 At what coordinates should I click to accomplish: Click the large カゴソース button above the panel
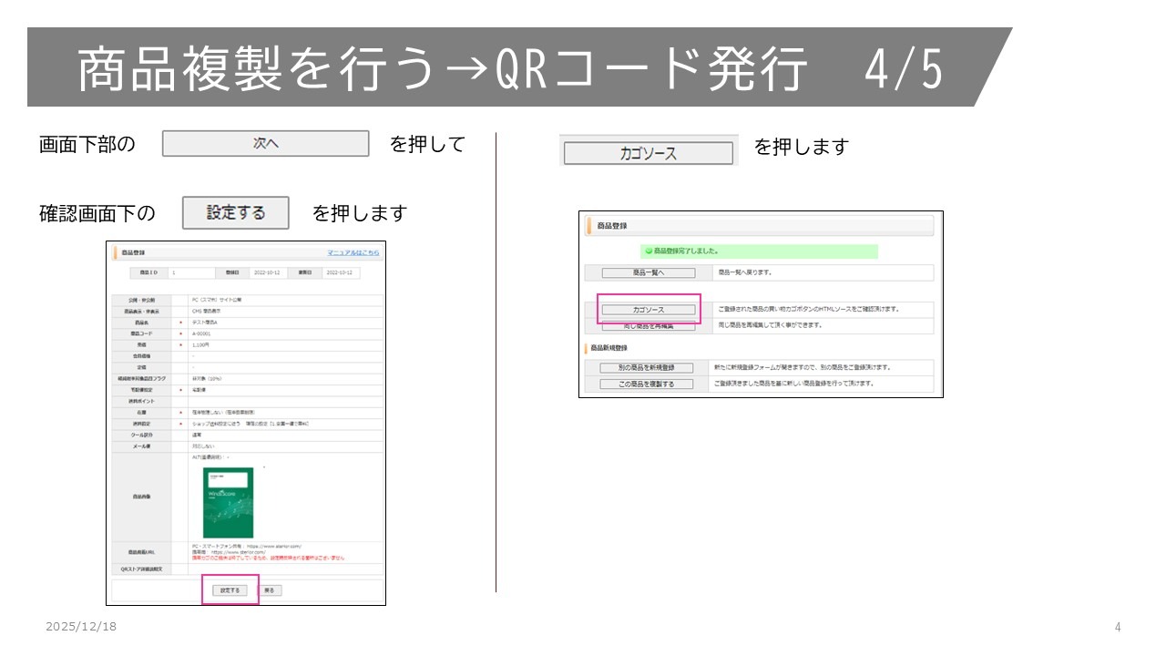click(x=648, y=153)
